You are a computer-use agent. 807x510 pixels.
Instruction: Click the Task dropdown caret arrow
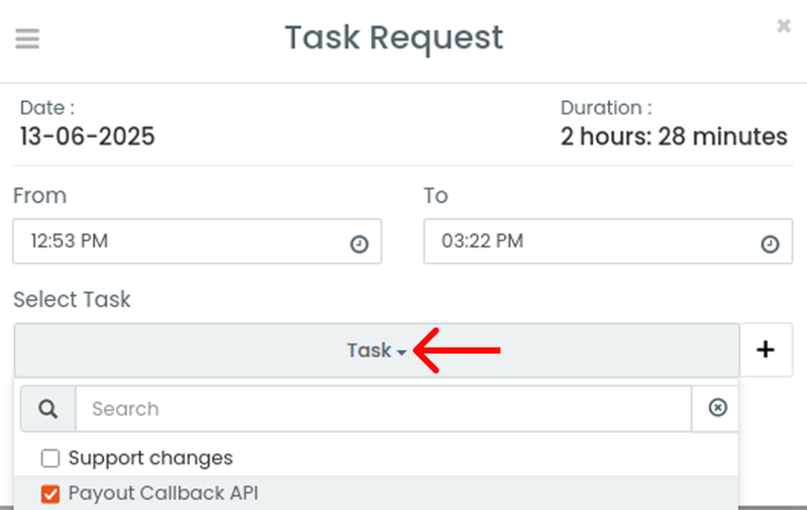(401, 352)
